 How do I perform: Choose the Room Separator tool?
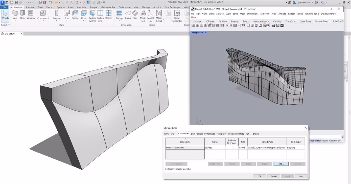point(177,16)
